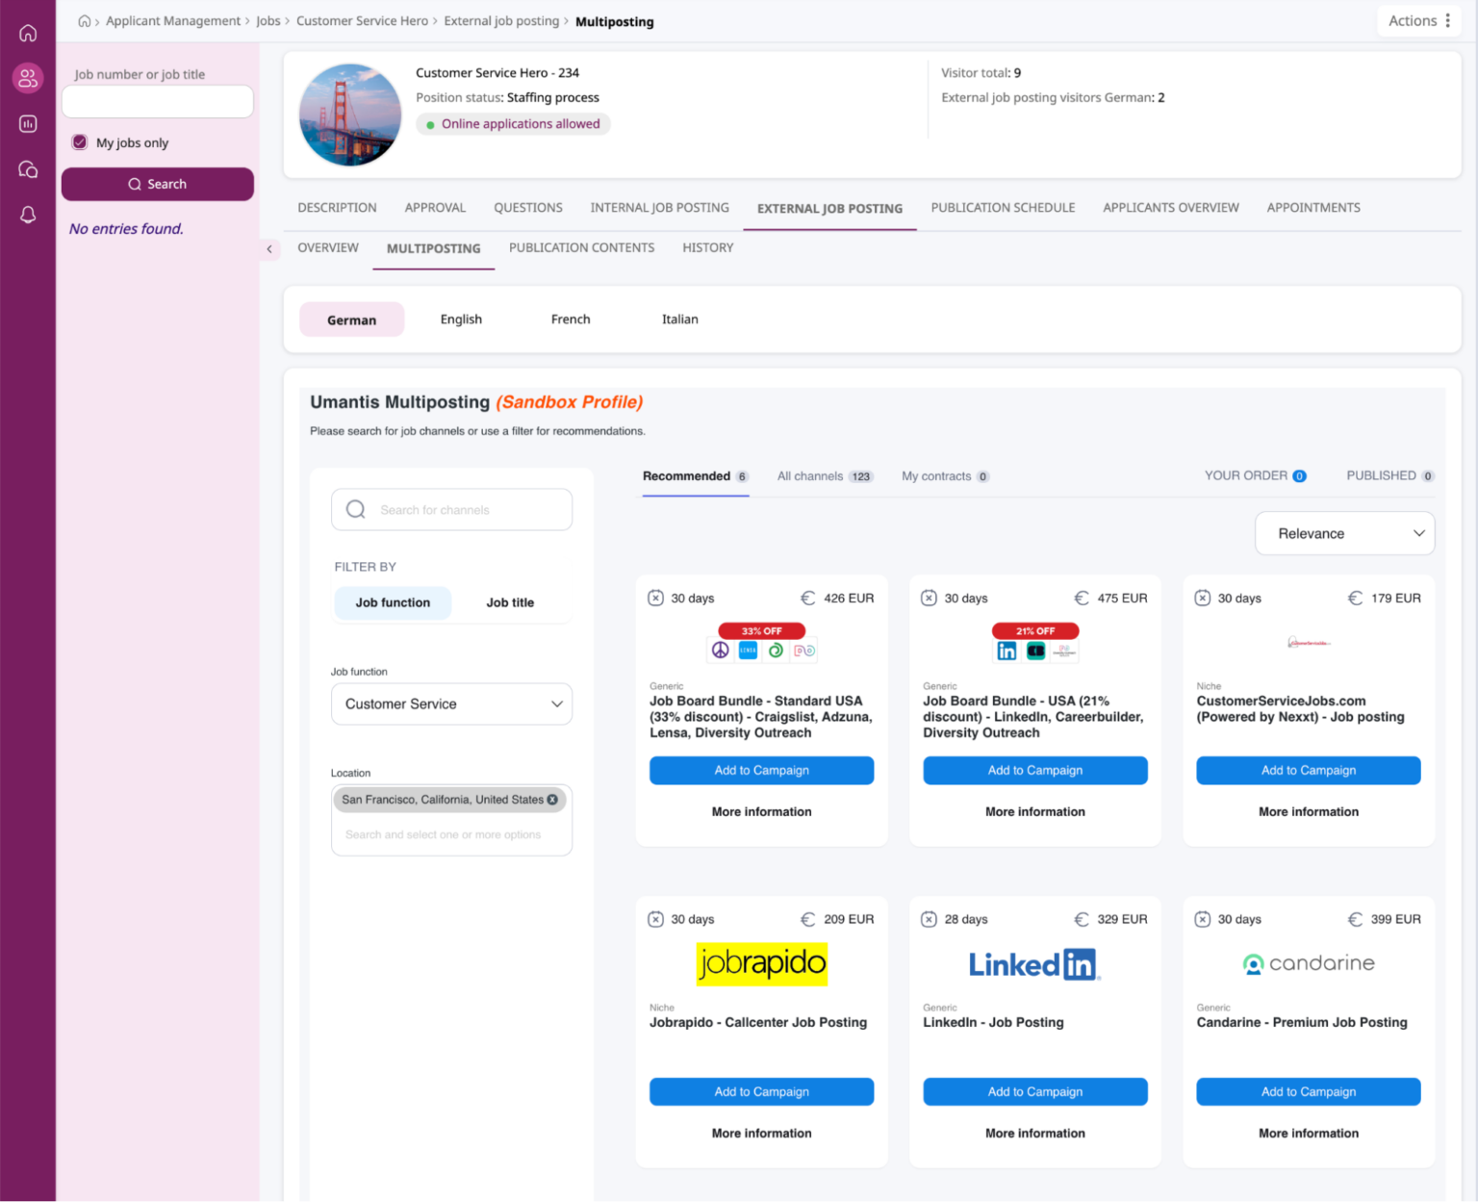1478x1202 pixels.
Task: Open the Actions three-dot menu
Action: click(x=1447, y=21)
